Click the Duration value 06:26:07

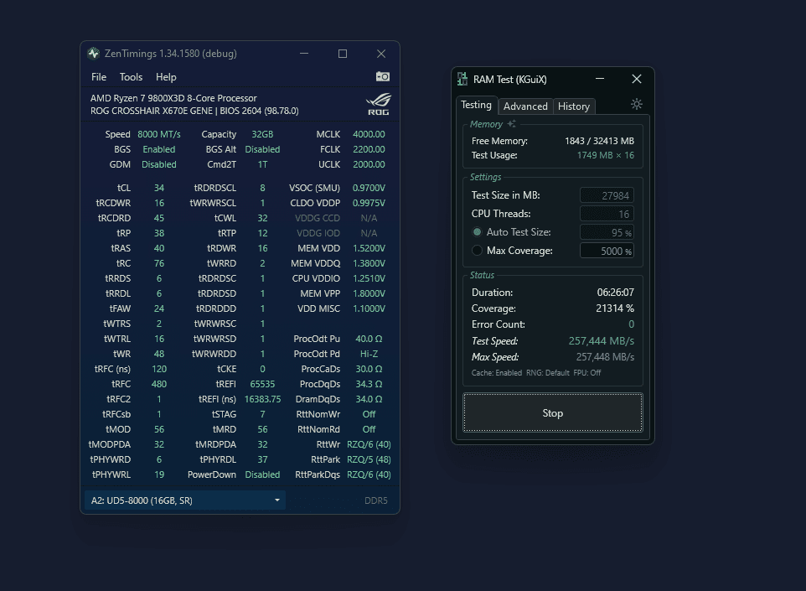tap(615, 293)
